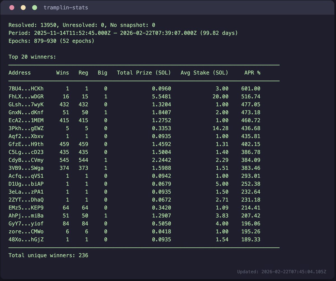Screen dimensions: 336x281
Task: Select the Avg Stake (SOL) header
Action: pos(204,72)
